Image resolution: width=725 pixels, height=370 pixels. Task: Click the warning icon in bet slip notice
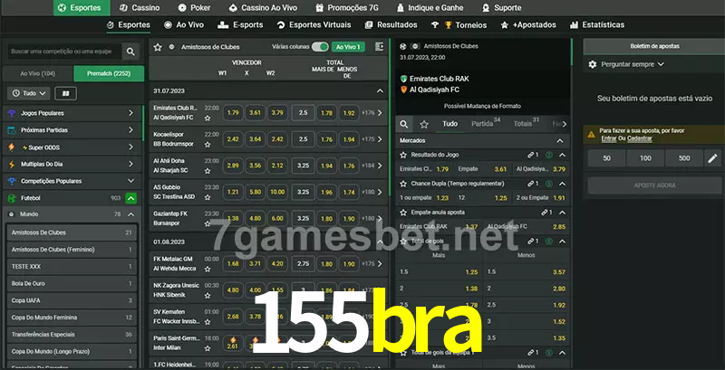click(592, 134)
